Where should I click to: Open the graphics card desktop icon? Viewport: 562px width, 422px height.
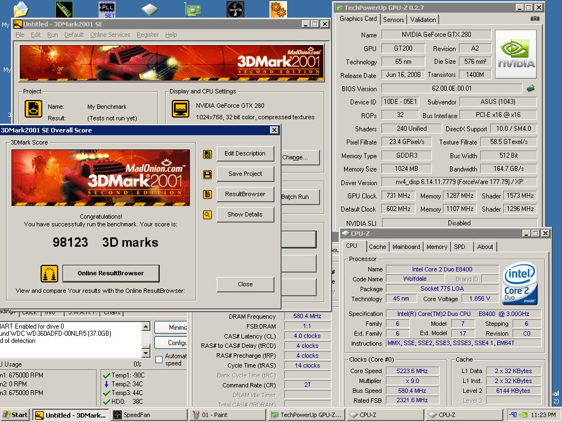click(x=193, y=9)
